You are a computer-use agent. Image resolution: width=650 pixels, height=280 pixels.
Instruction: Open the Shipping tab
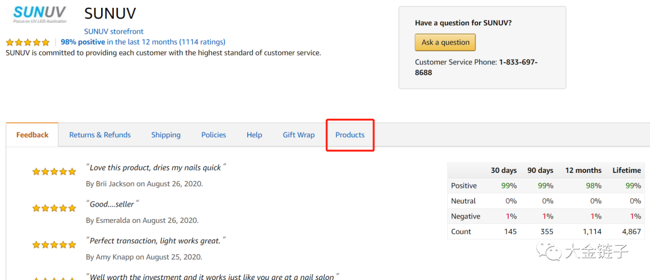coord(166,135)
